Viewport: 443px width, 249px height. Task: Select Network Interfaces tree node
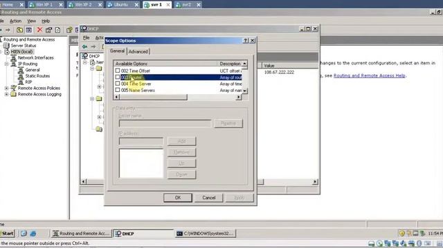[x=35, y=57]
